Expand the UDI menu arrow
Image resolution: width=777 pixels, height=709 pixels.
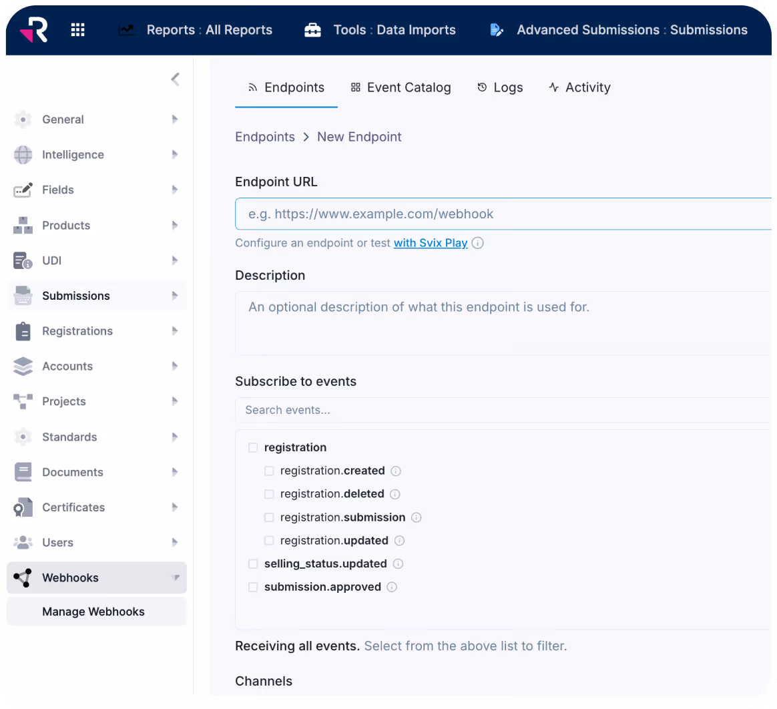pyautogui.click(x=175, y=260)
